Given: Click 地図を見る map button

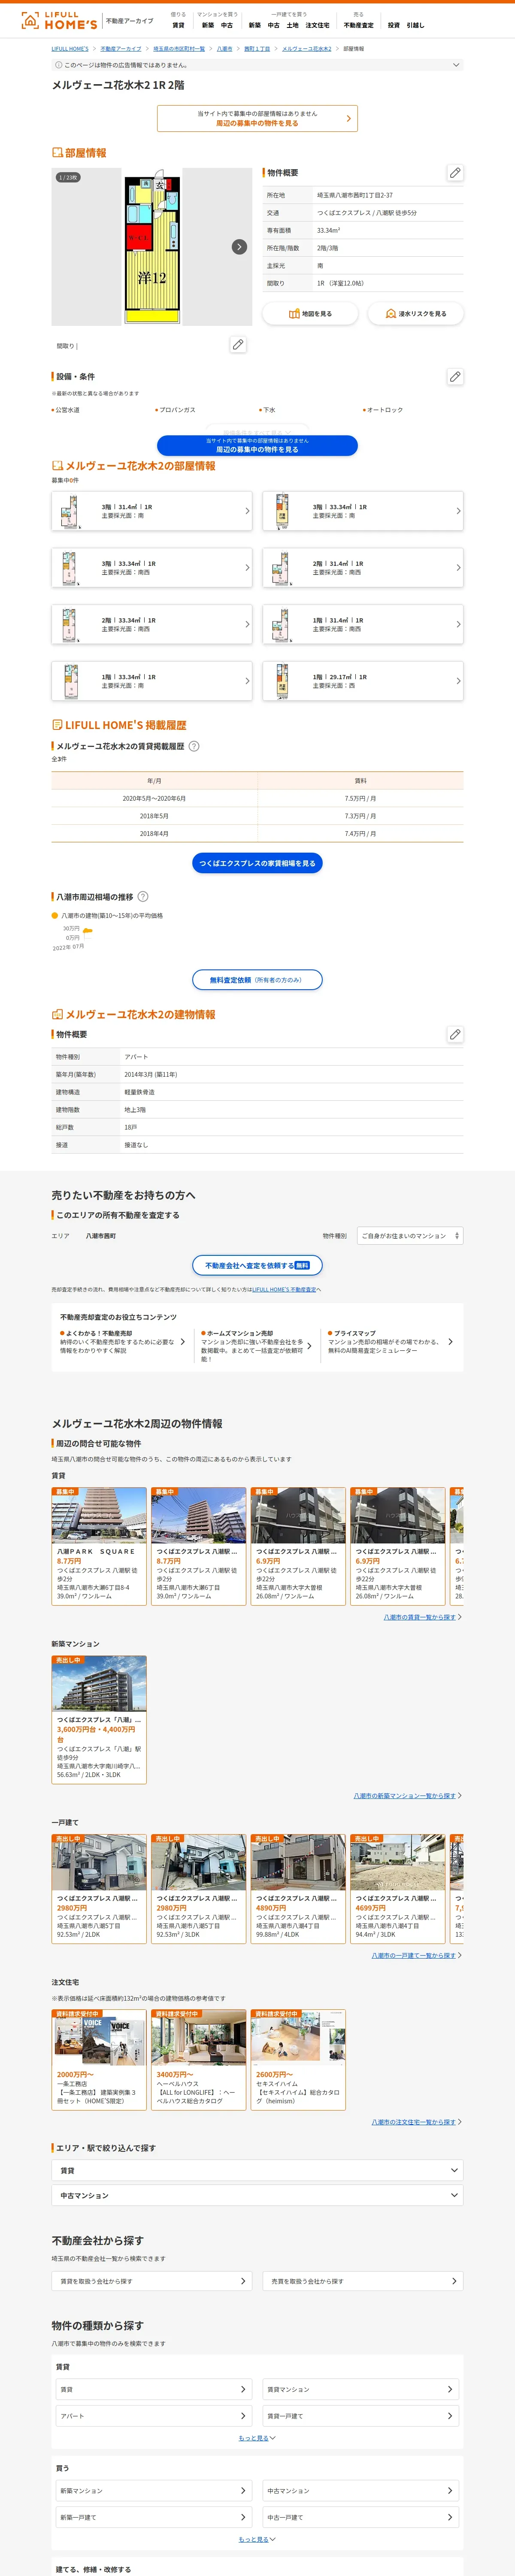Looking at the screenshot, I should [310, 314].
